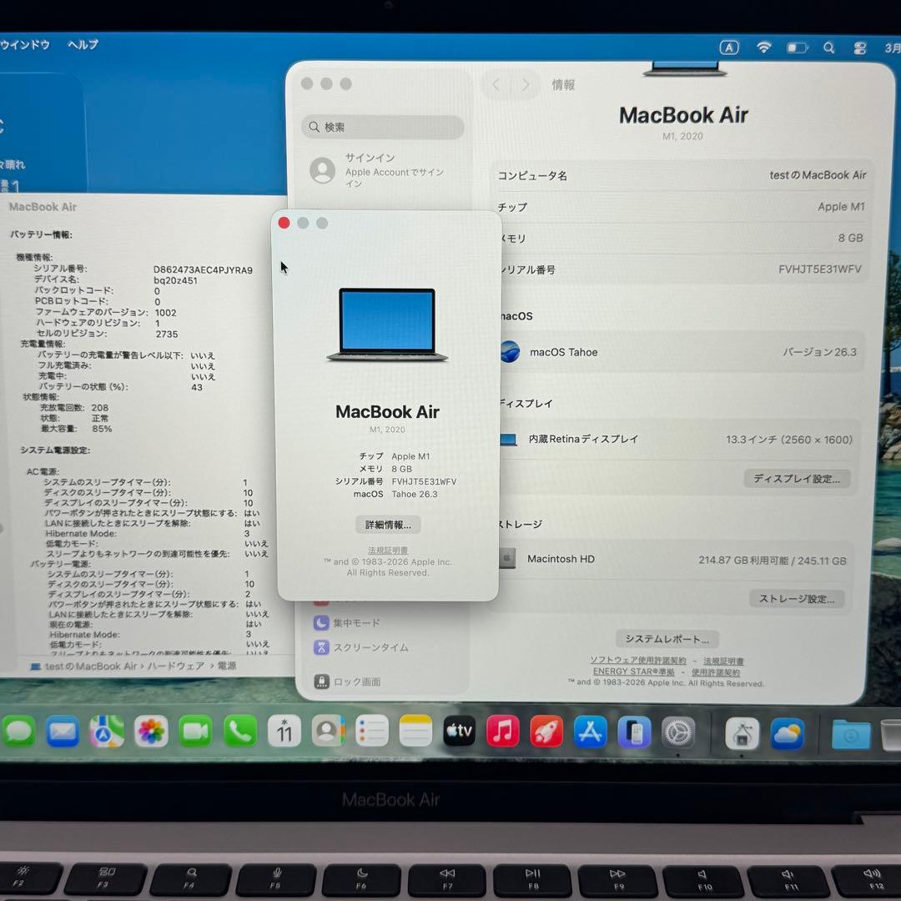Image resolution: width=901 pixels, height=901 pixels.
Task: Click the back chevron in settings window
Action: pyautogui.click(x=496, y=84)
